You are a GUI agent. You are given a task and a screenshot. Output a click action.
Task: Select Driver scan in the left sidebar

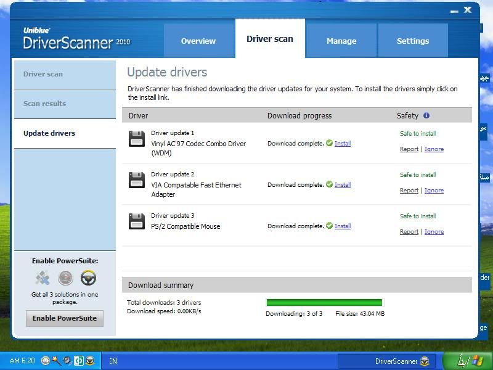[x=65, y=74]
